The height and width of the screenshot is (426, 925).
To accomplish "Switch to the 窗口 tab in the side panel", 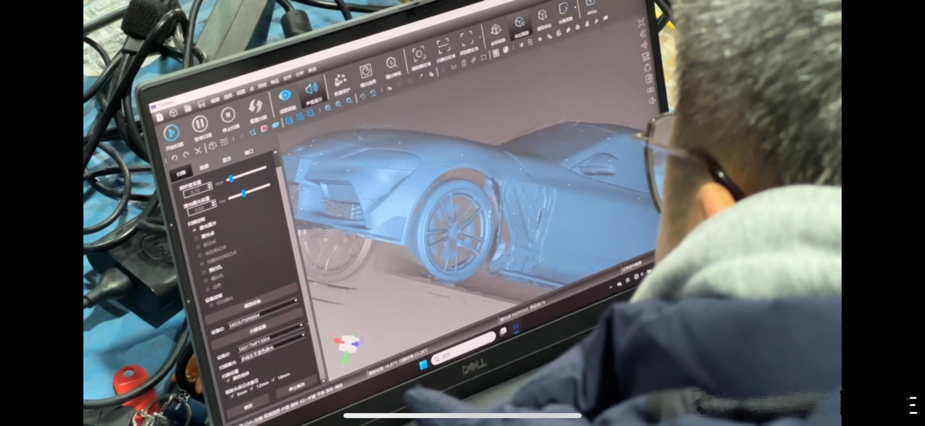I will point(249,152).
